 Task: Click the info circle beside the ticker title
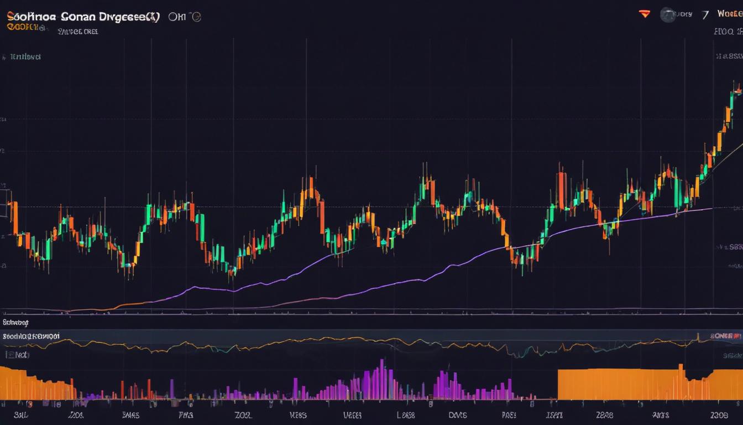pos(196,16)
